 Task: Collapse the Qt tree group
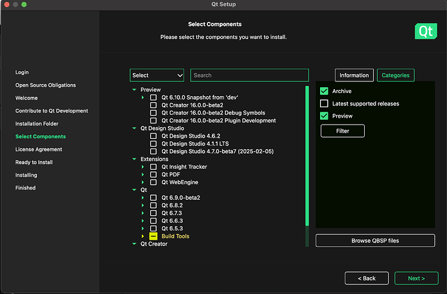point(134,190)
